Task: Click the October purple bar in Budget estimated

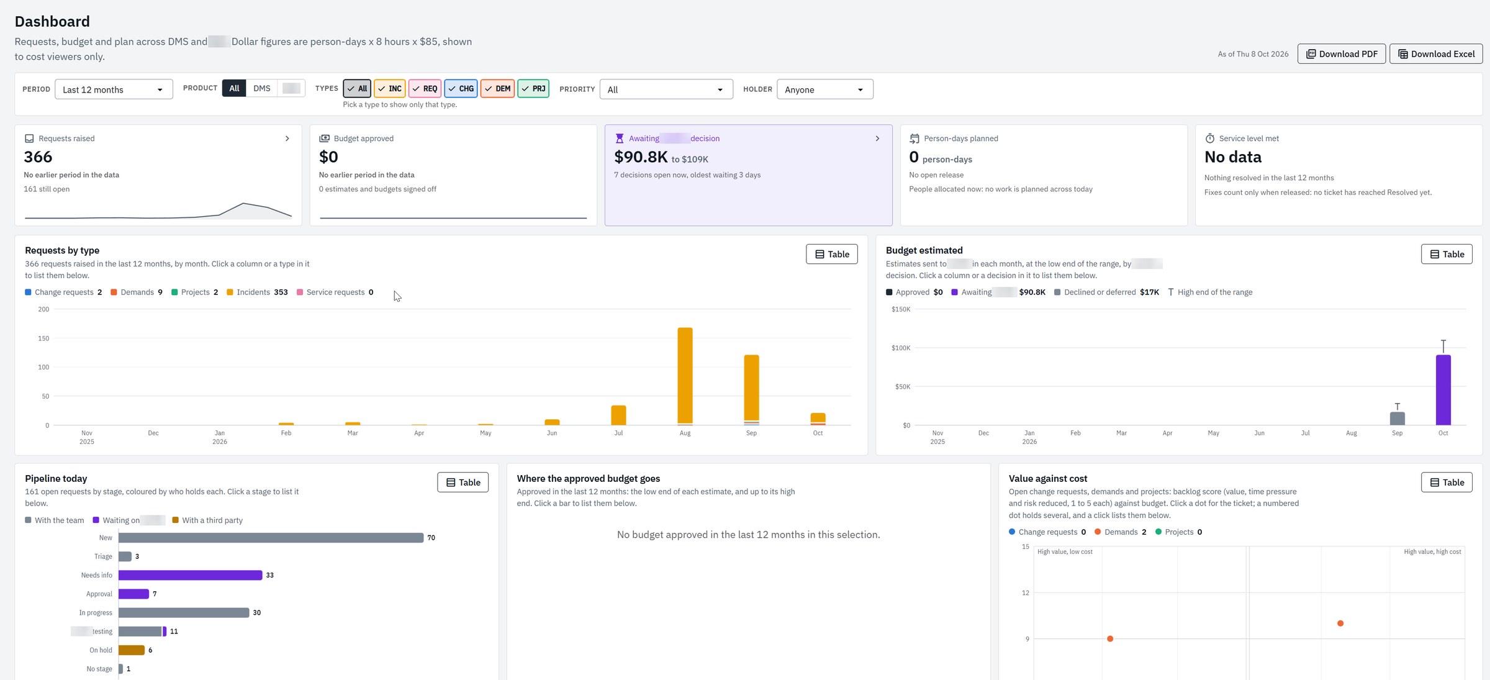Action: coord(1443,390)
